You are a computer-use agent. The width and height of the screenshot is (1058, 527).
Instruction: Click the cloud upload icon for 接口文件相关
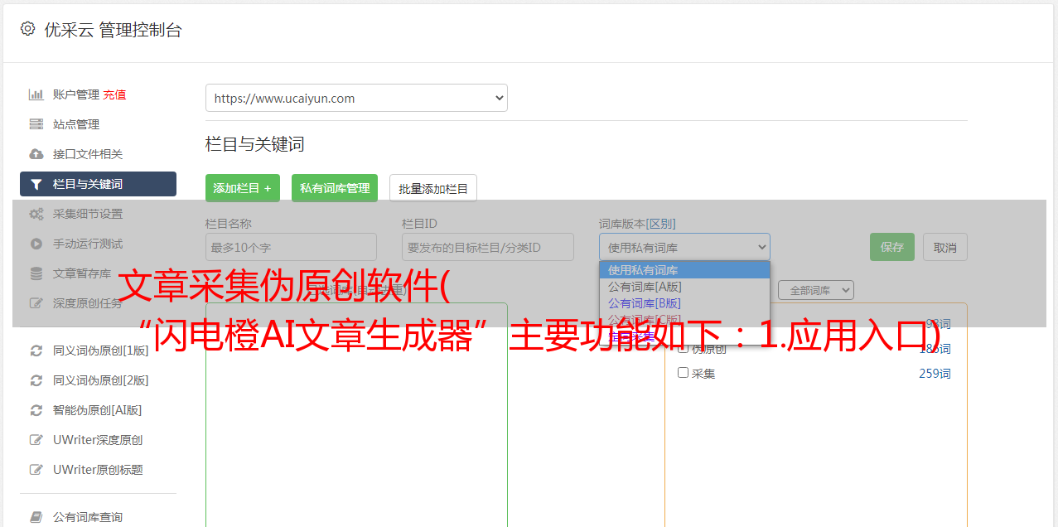(36, 154)
